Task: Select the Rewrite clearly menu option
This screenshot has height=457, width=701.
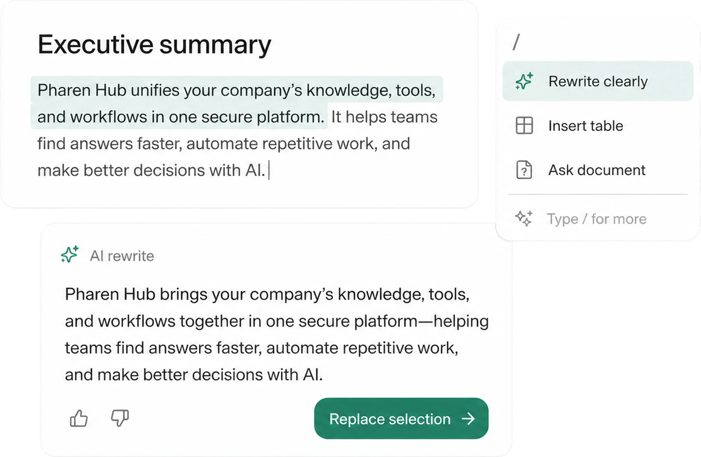Action: click(x=598, y=81)
